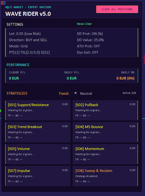Click the DD Prot: ON (%) setting
145x196 pixels.
click(90, 34)
